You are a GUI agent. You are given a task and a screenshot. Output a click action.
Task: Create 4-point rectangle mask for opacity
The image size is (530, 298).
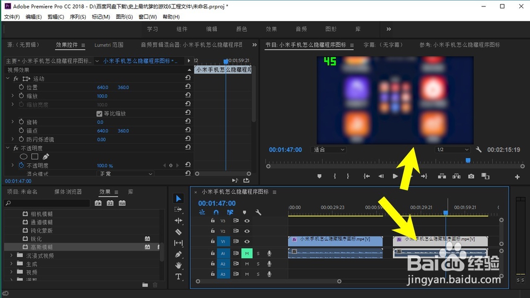[34, 157]
